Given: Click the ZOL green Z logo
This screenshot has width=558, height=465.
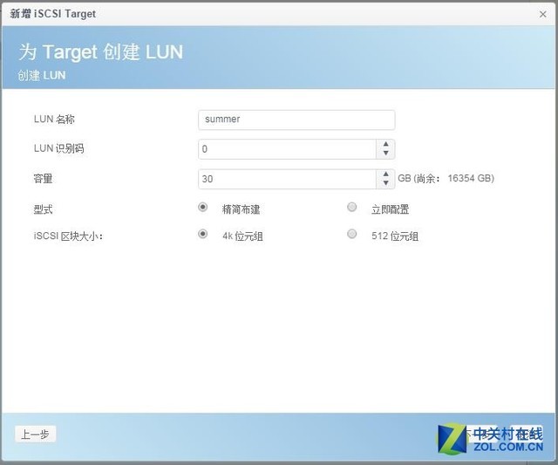Looking at the screenshot, I should [x=453, y=437].
